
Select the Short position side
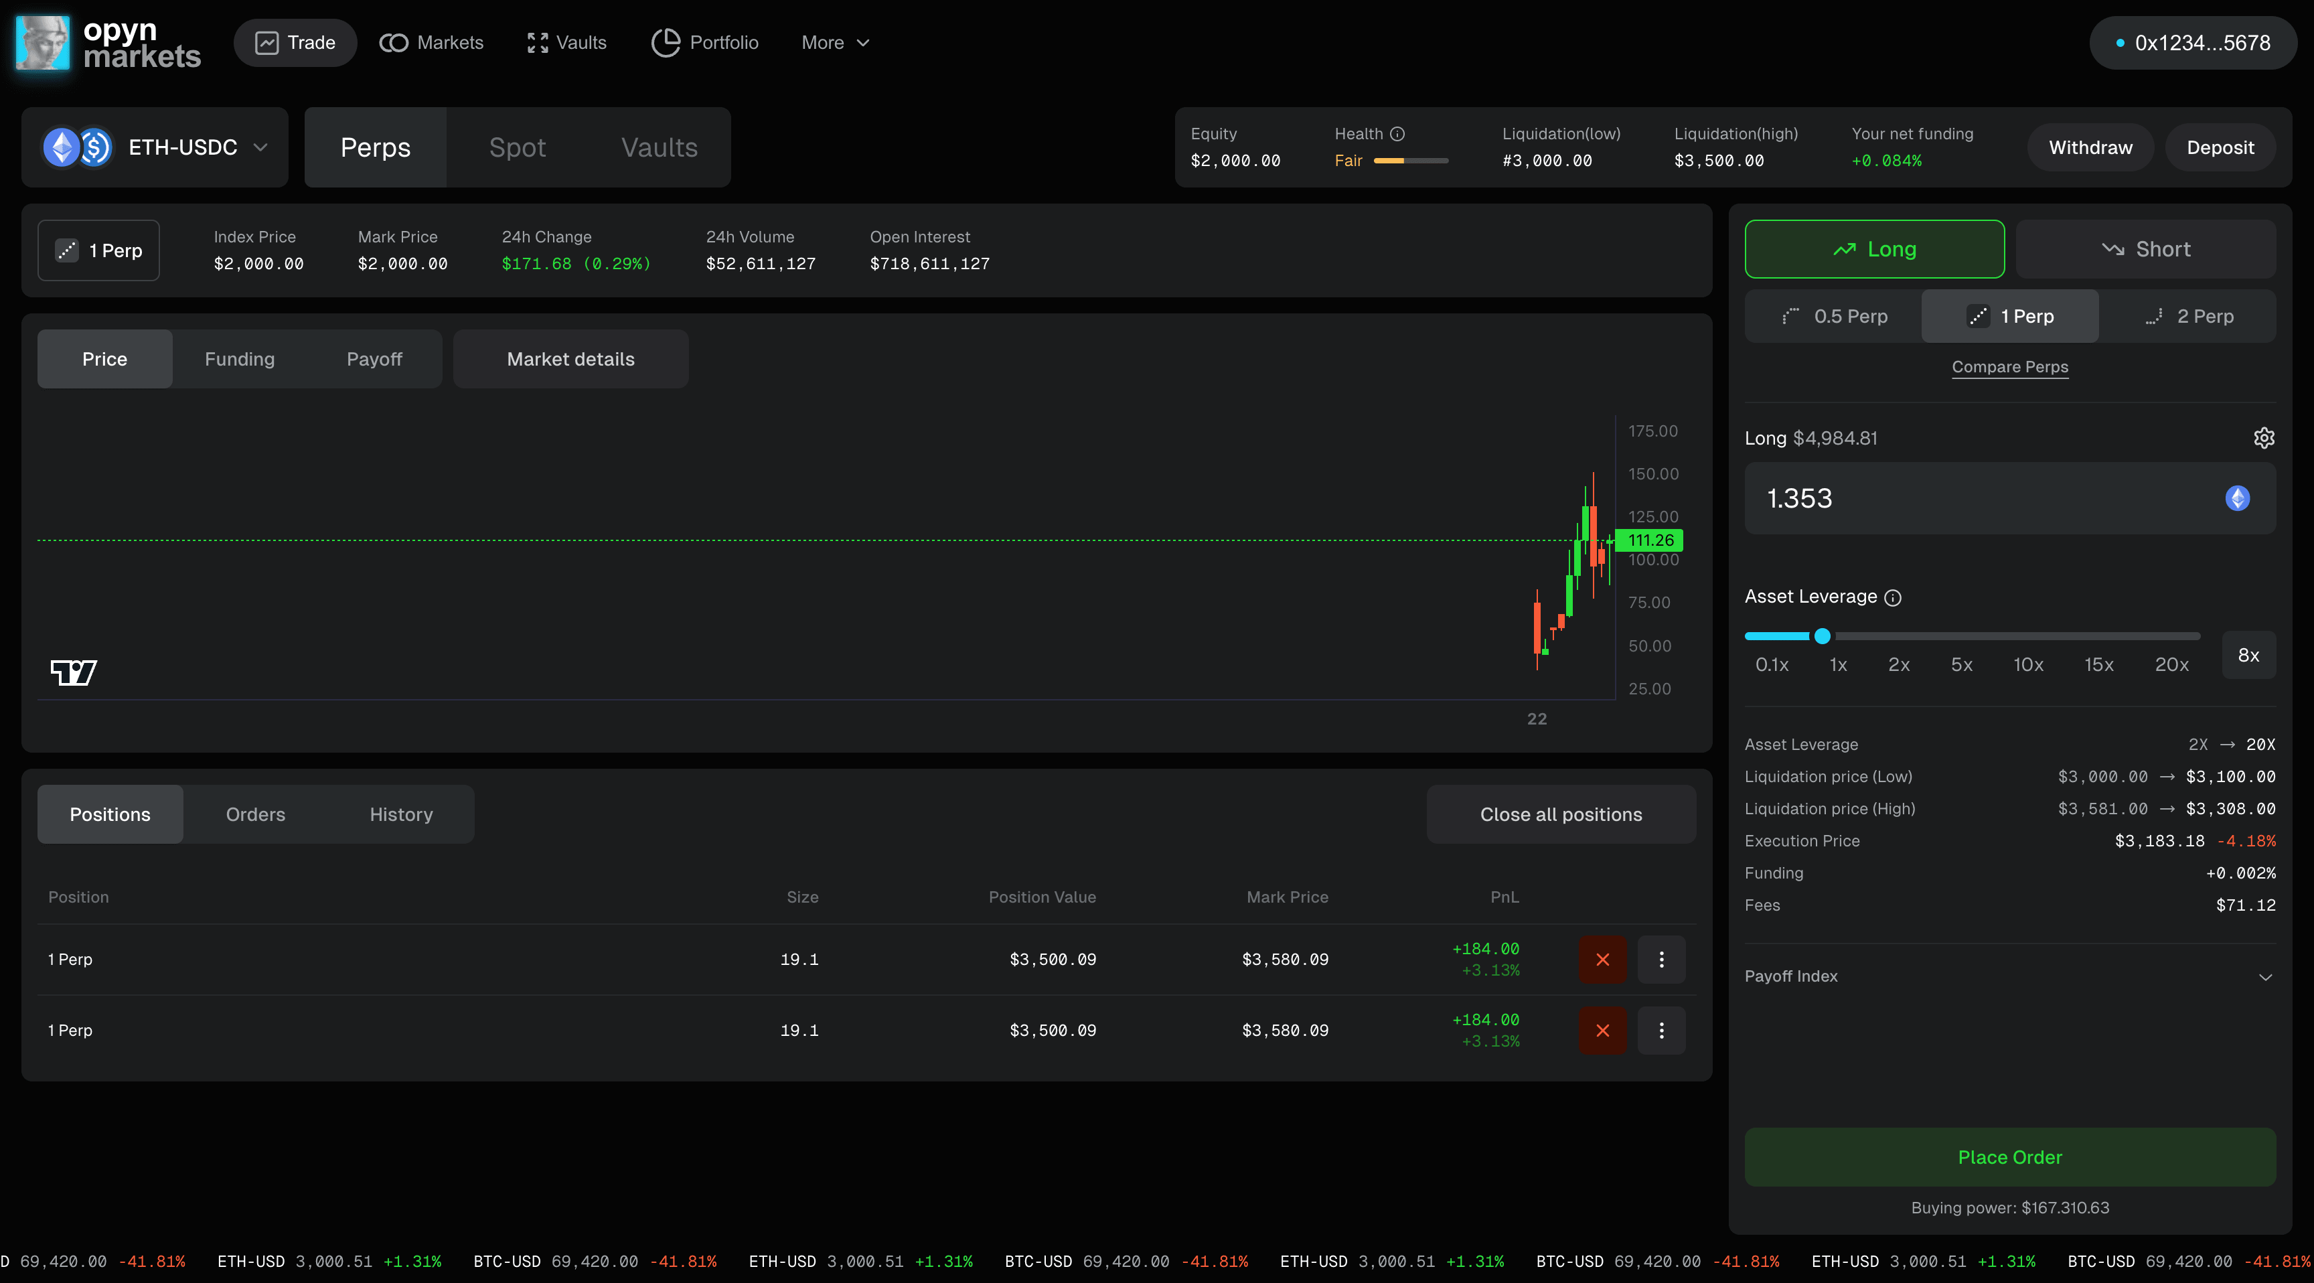(x=2146, y=249)
